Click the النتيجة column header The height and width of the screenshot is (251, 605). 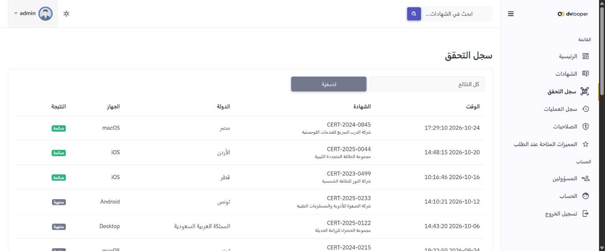(x=58, y=106)
